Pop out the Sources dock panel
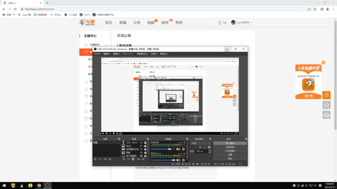Screen dimensions: 337x189 [x=148, y=139]
